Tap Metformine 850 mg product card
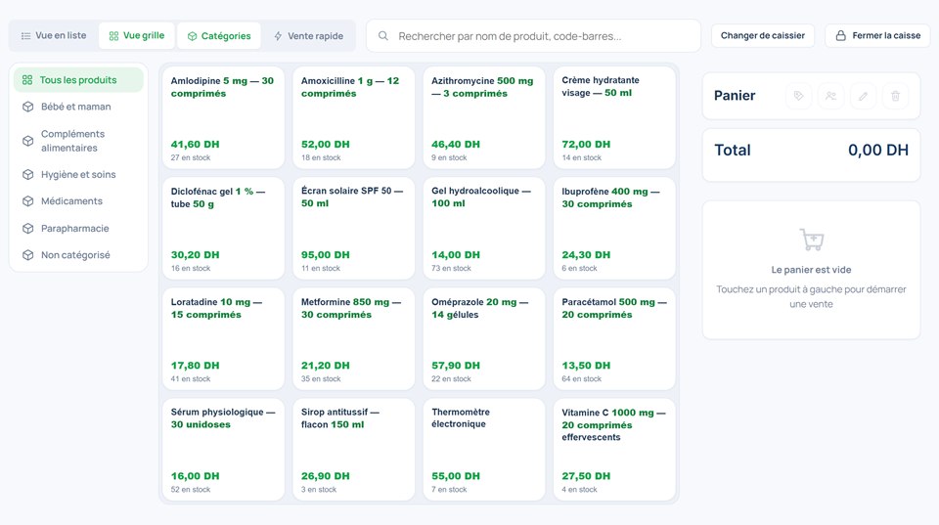 pyautogui.click(x=353, y=339)
